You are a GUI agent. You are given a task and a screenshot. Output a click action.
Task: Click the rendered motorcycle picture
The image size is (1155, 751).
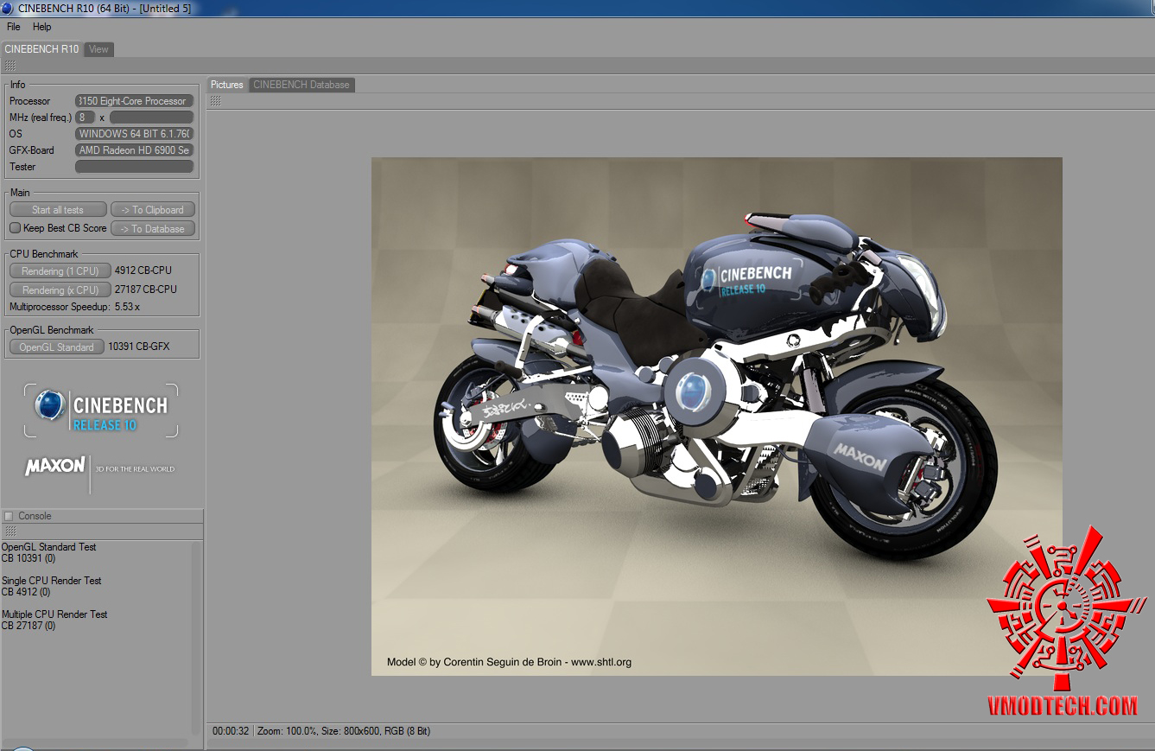pos(717,417)
